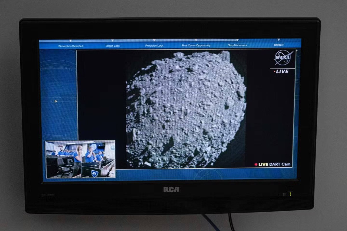Image resolution: width=347 pixels, height=231 pixels.
Task: Click the yellow power LED on bezel
Action: [x=290, y=194]
